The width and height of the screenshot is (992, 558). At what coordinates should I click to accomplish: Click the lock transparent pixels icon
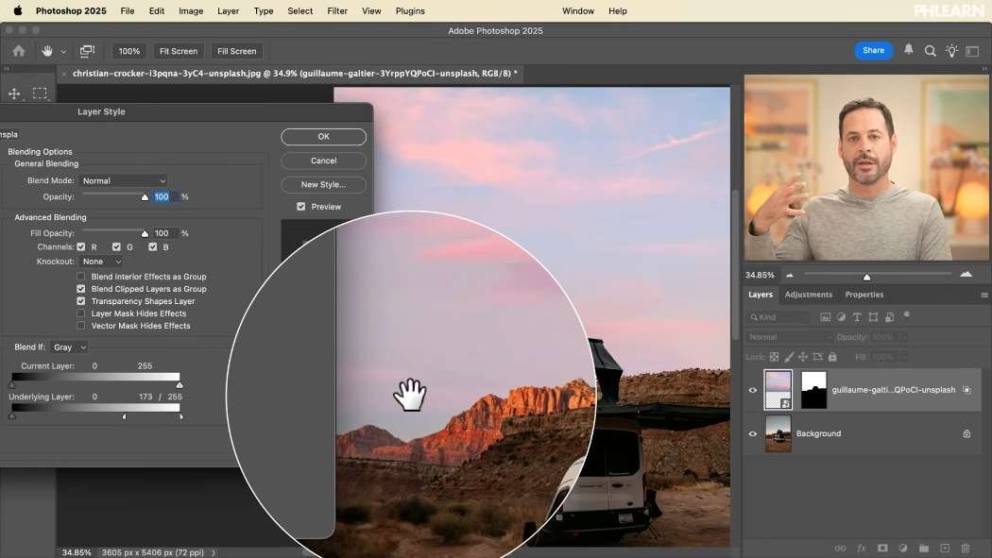coord(774,357)
